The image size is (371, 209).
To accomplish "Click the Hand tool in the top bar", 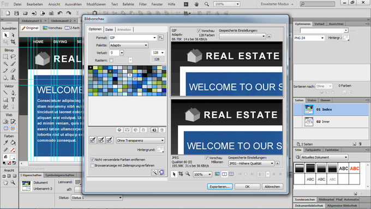I will click(x=196, y=4).
